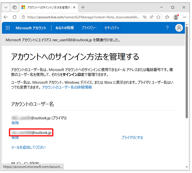Open the セキュリティ tab
192x173 pixels.
click(x=112, y=28)
